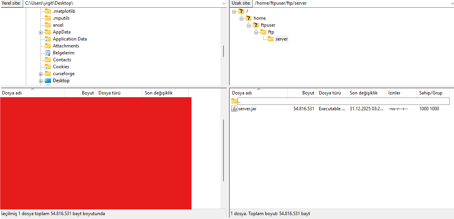Click the unknown-folder icon beside home
This screenshot has width=454, height=219.
249,18
